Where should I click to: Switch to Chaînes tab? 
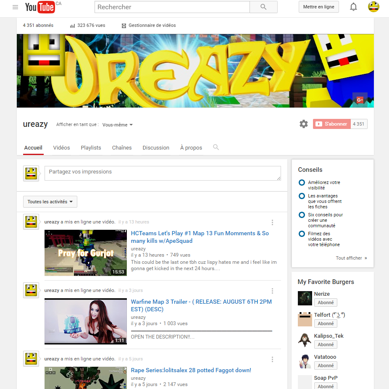[x=122, y=148]
